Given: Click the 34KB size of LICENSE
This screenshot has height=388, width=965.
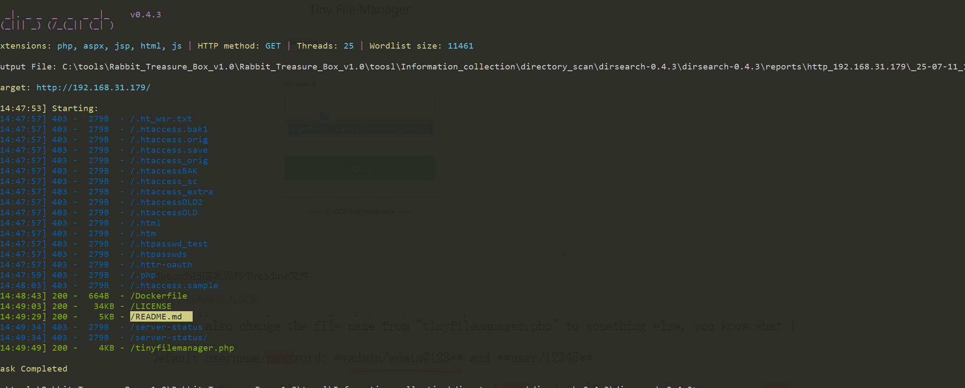Looking at the screenshot, I should click(x=104, y=306).
